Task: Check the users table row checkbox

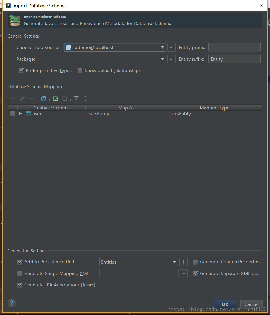Action: click(13, 114)
